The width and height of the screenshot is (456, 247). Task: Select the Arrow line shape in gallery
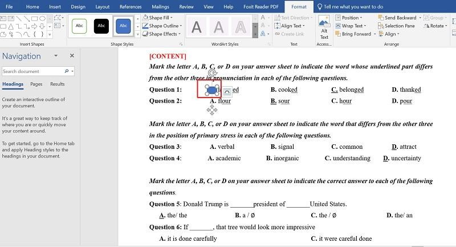coord(27,19)
